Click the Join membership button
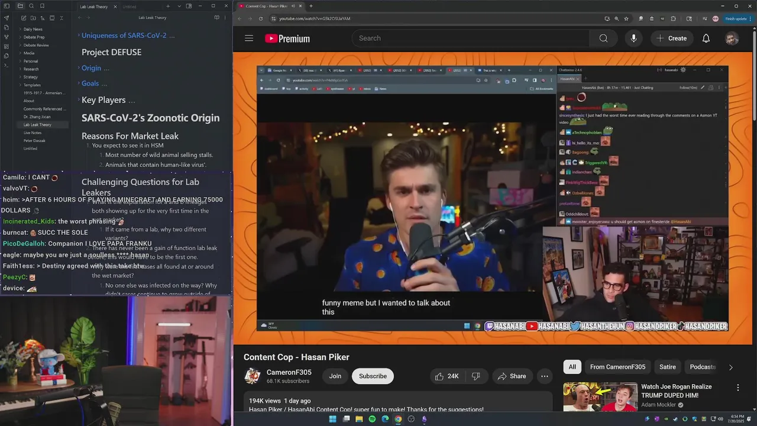 coord(335,376)
